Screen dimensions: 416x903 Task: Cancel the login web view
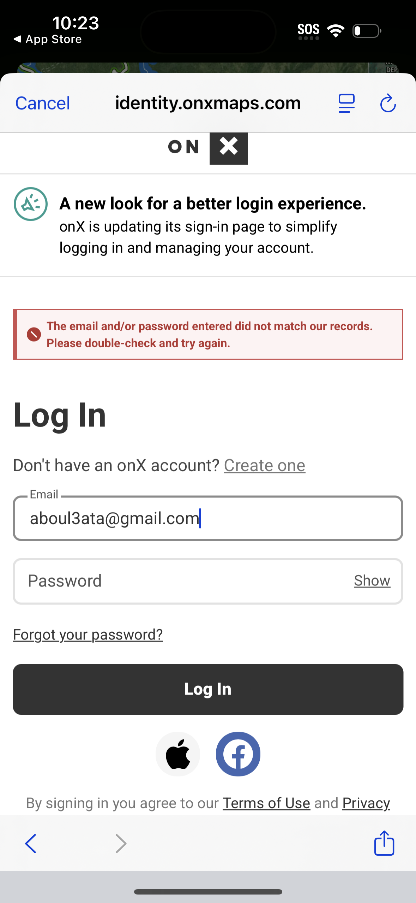click(x=43, y=103)
